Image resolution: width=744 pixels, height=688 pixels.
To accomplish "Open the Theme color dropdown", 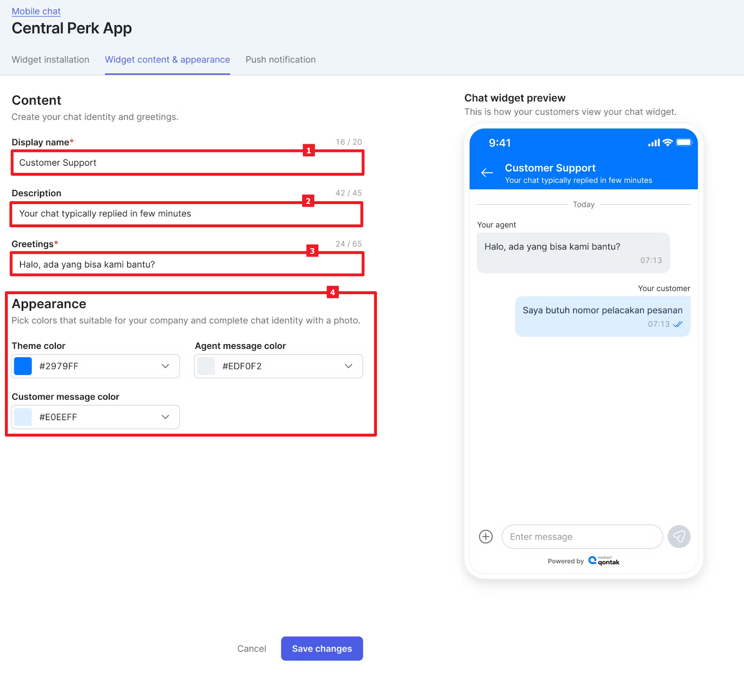I will point(165,366).
